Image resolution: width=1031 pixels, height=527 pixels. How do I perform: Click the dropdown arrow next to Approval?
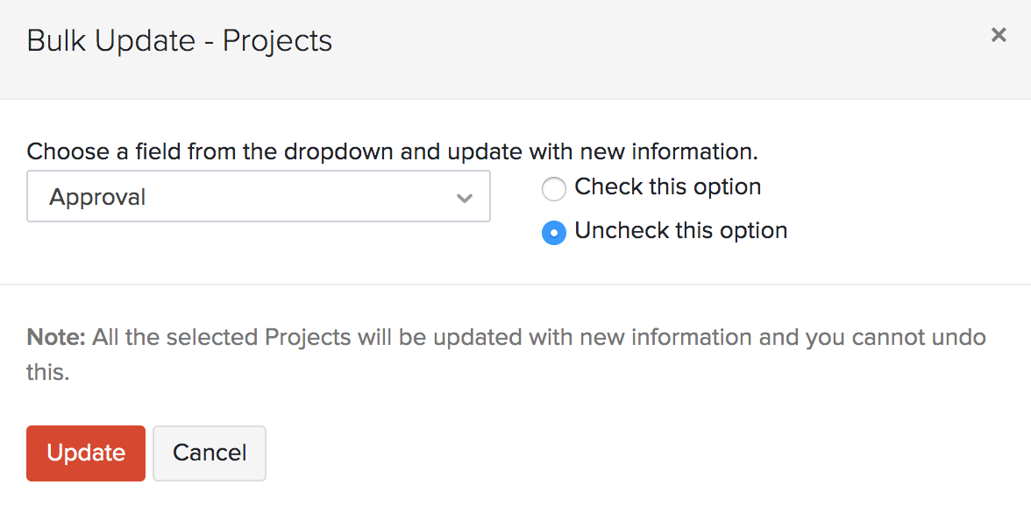[465, 196]
